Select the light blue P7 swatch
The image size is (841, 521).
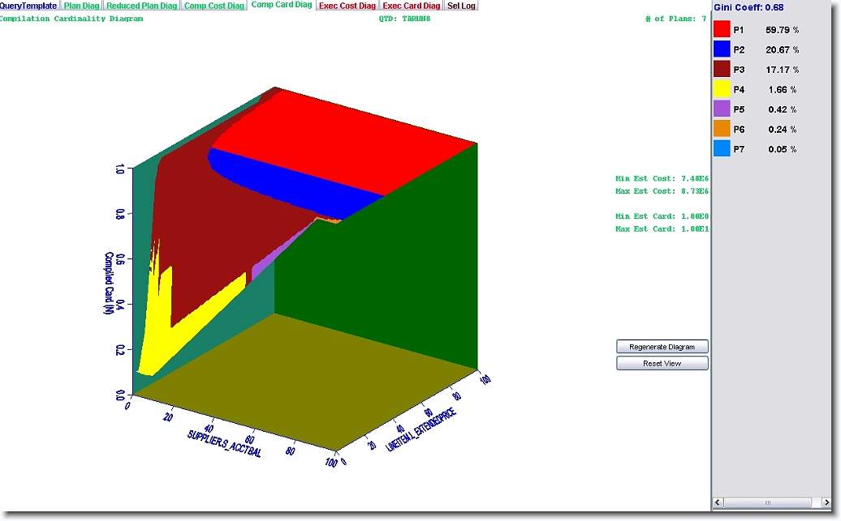coord(722,149)
